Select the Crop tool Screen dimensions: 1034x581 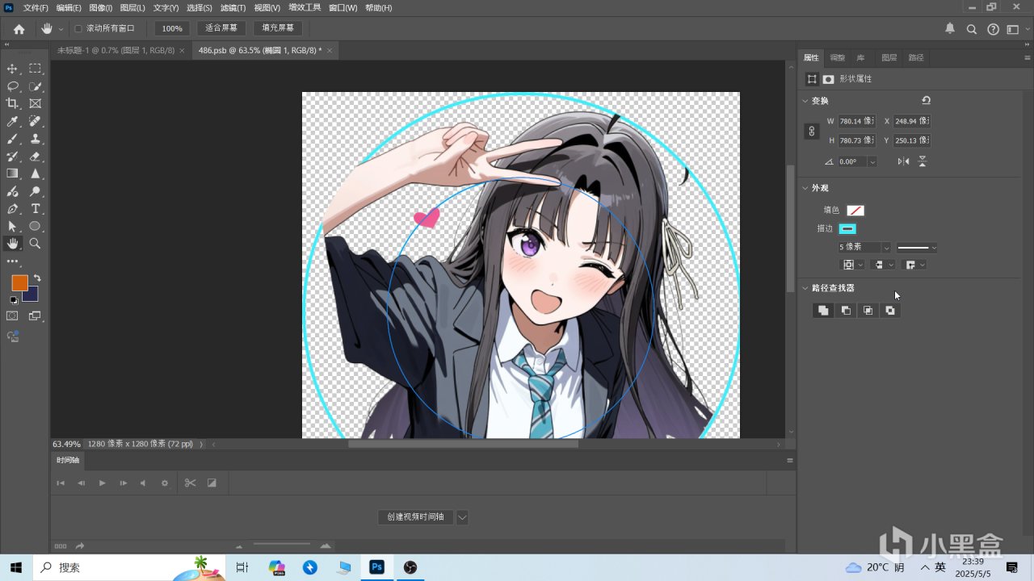pyautogui.click(x=12, y=103)
